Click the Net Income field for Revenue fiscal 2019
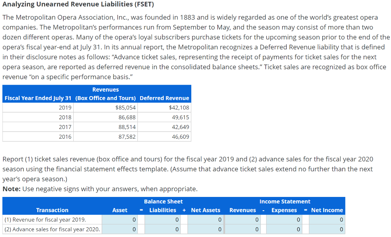 pos(327,219)
